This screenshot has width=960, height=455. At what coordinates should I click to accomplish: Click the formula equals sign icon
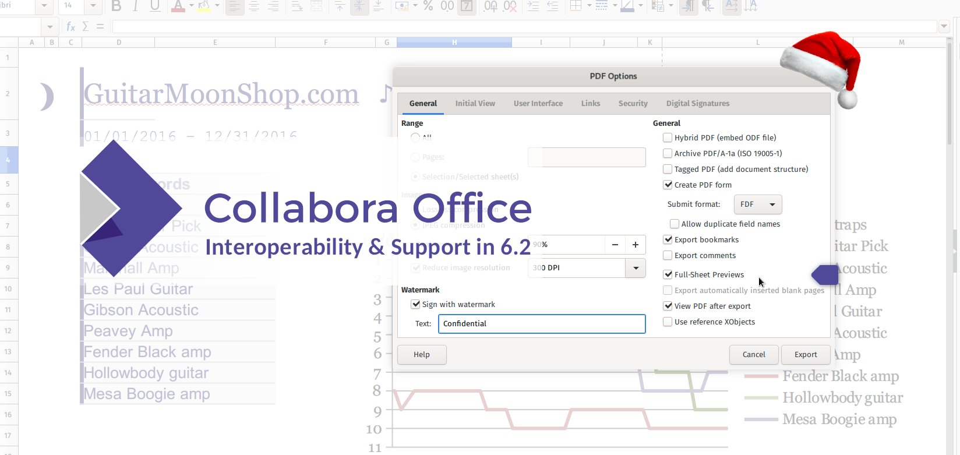coord(100,26)
